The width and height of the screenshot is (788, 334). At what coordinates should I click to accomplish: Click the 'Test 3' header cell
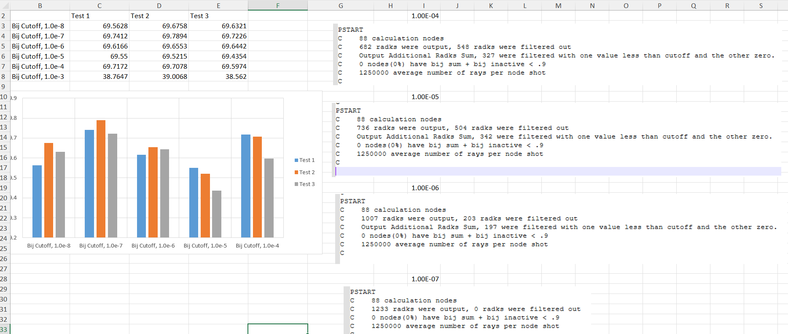point(218,16)
